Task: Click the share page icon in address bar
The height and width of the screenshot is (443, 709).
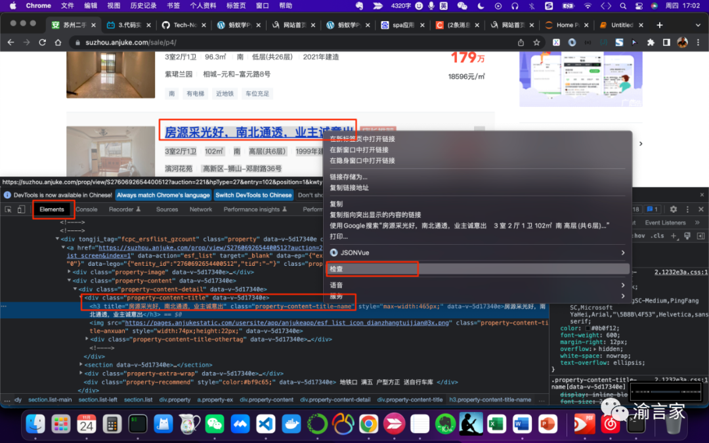Action: pos(521,43)
